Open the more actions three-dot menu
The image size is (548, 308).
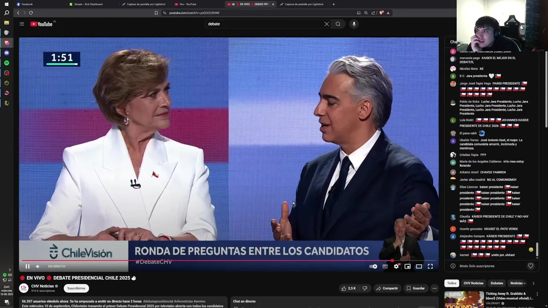(x=435, y=288)
